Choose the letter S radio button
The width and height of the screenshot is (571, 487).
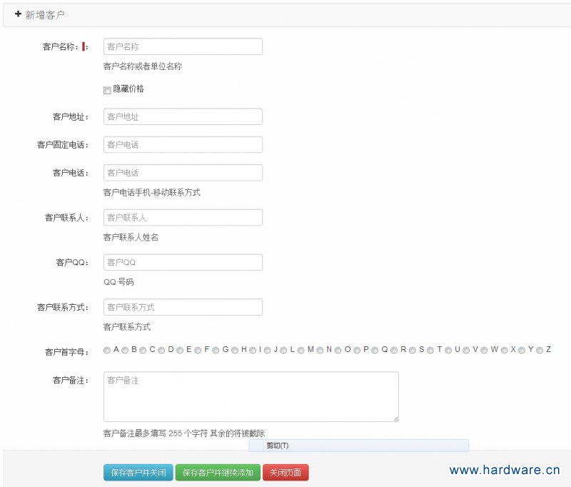pyautogui.click(x=413, y=350)
